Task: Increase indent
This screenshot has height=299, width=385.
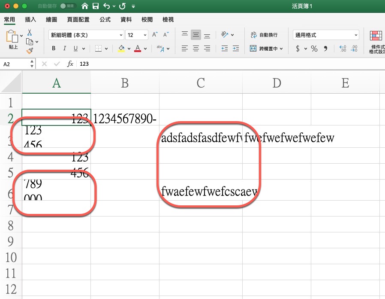Action: 236,49
